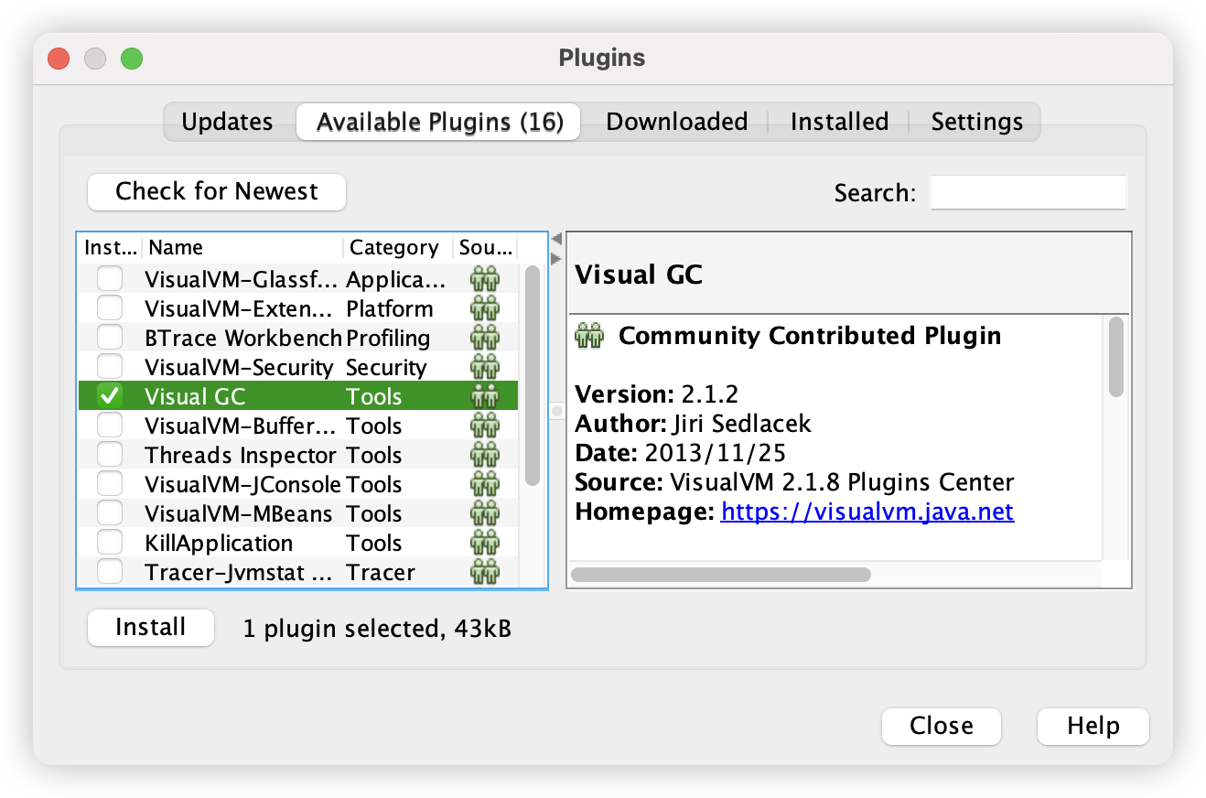
Task: Select the VisualVM-JConsole plugin name
Action: click(x=242, y=484)
